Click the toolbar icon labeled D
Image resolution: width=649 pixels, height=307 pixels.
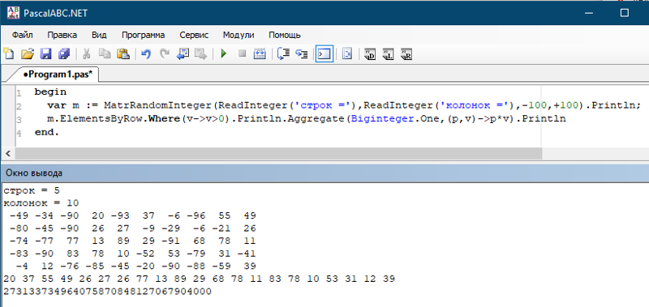click(370, 53)
